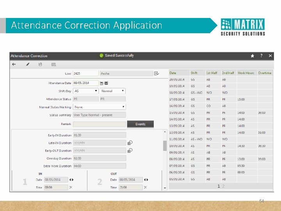The height and width of the screenshot is (211, 281).
Task: Select the 20/05/2014 row
Action: pyautogui.click(x=221, y=79)
